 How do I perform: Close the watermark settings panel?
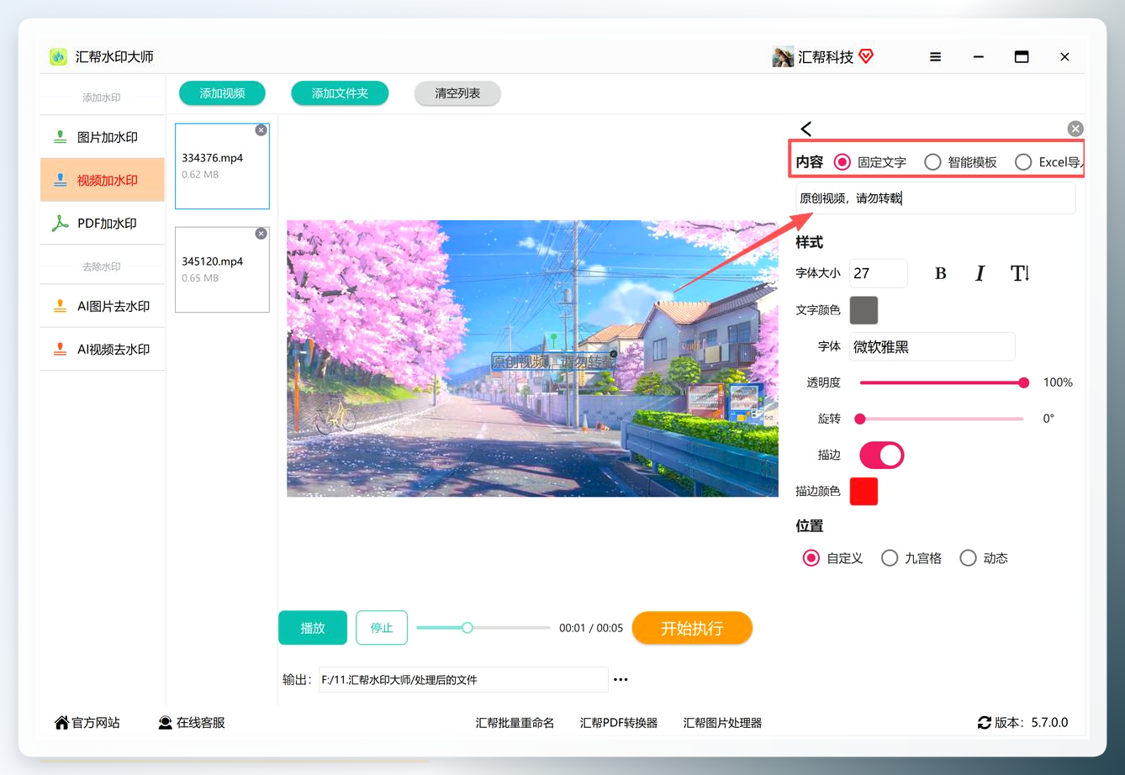pos(1075,129)
